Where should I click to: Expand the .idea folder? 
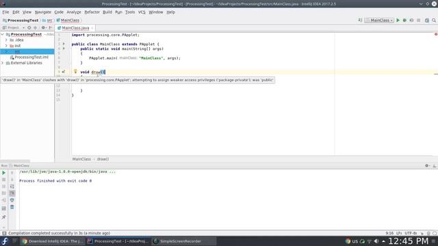6,40
